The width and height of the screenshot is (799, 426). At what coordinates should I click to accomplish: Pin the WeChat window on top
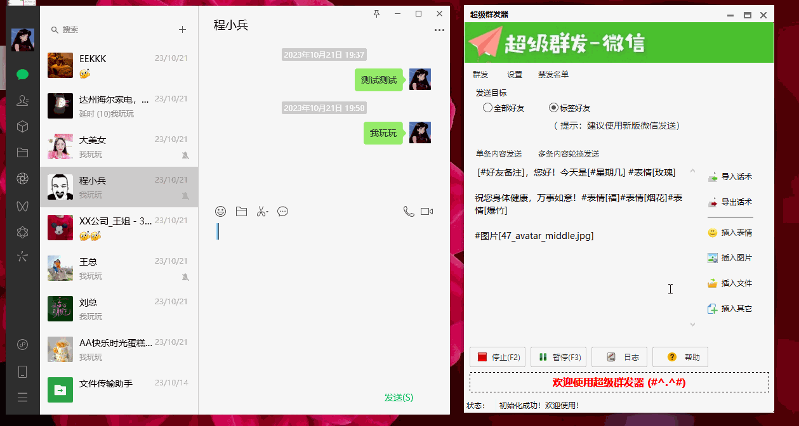[x=376, y=13]
